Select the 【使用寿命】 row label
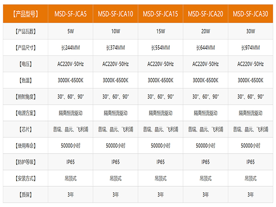This screenshot has height=207, width=276. click(25, 146)
